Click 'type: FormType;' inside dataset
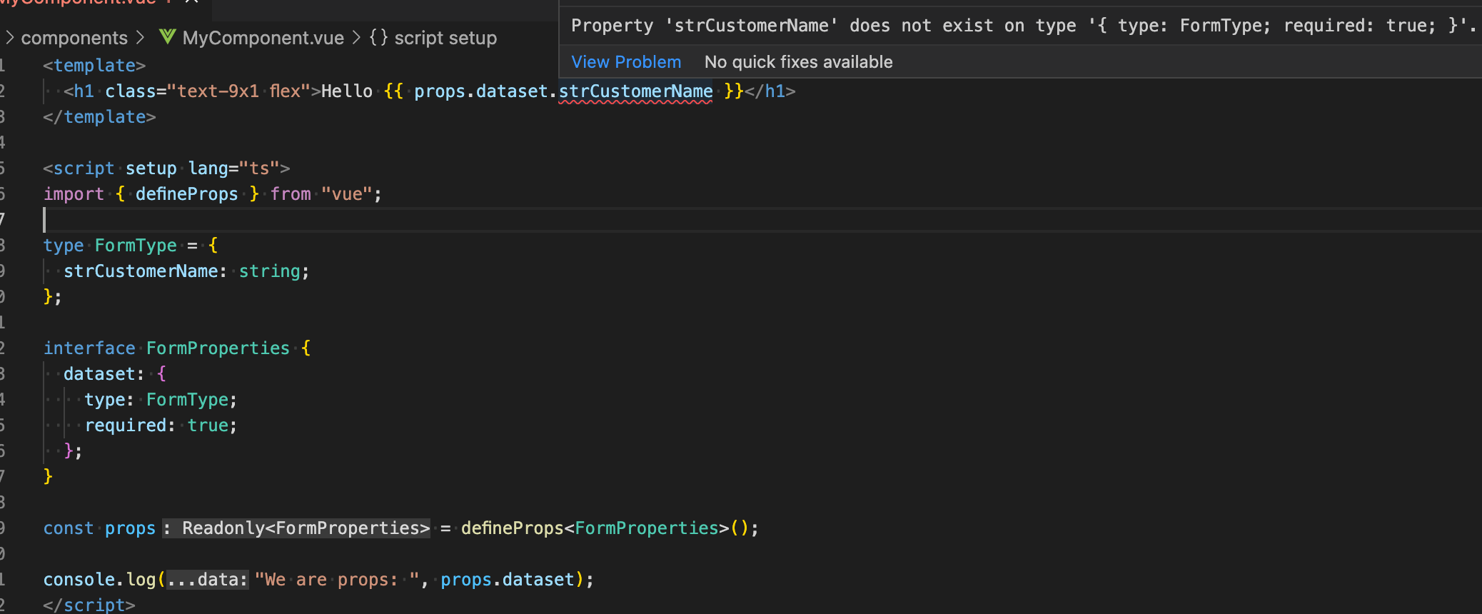The height and width of the screenshot is (614, 1482). pyautogui.click(x=161, y=400)
